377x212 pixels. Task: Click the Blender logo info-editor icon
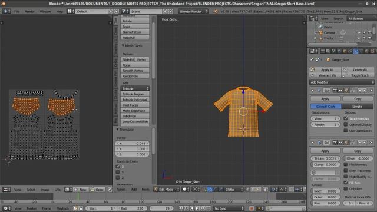pyautogui.click(x=216, y=11)
